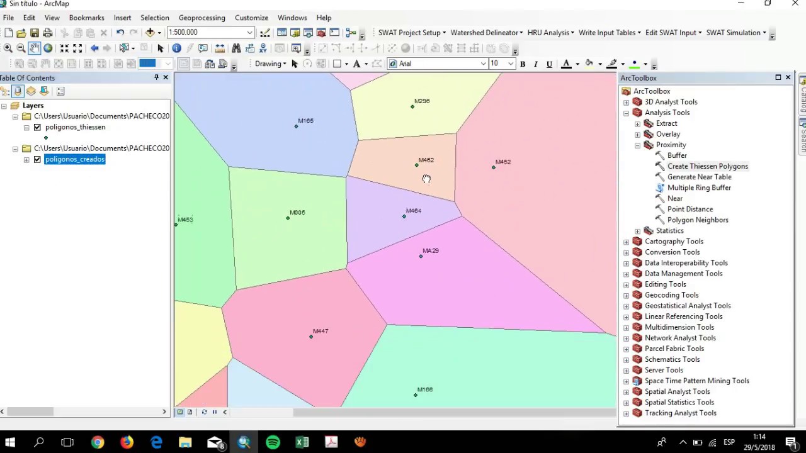Open Table Of Contents Options icon

tap(60, 91)
